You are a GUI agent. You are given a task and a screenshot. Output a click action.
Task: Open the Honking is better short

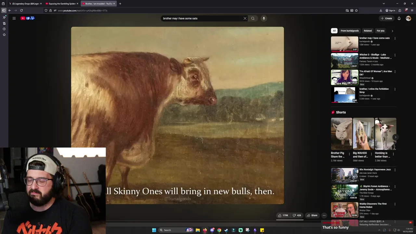[385, 134]
